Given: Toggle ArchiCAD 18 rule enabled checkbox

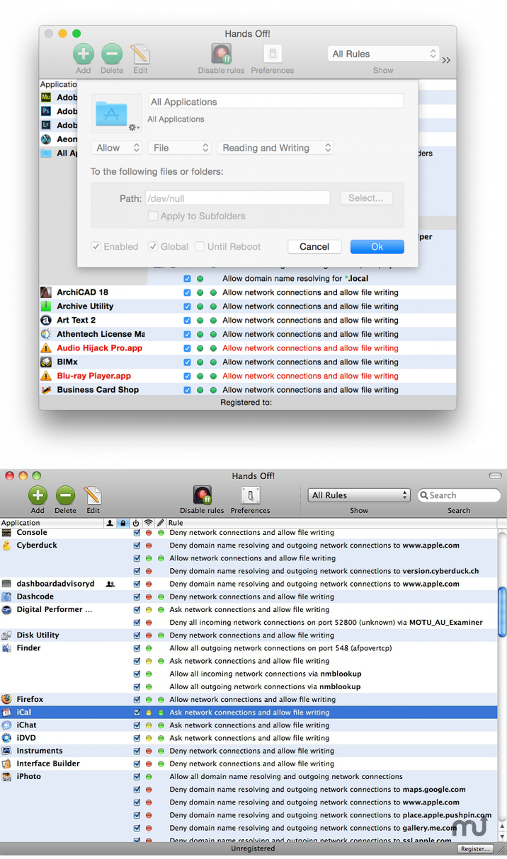Looking at the screenshot, I should click(187, 292).
